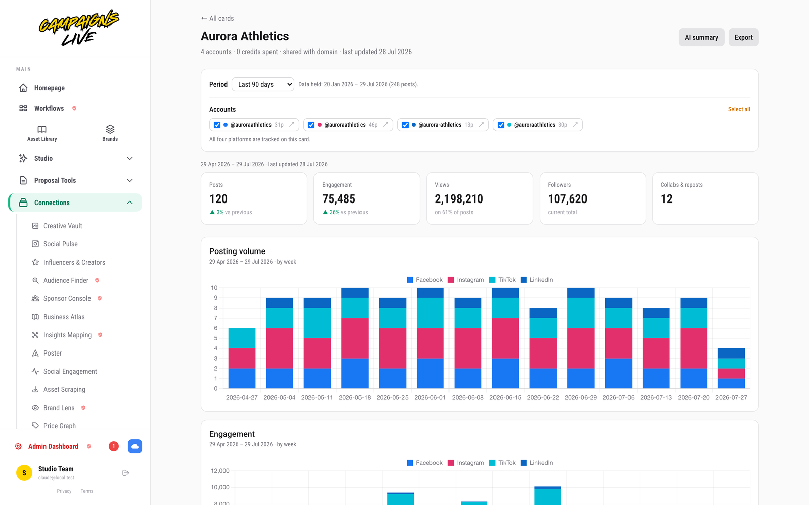Collapse the Connections section chevron
The image size is (809, 505).
click(130, 203)
